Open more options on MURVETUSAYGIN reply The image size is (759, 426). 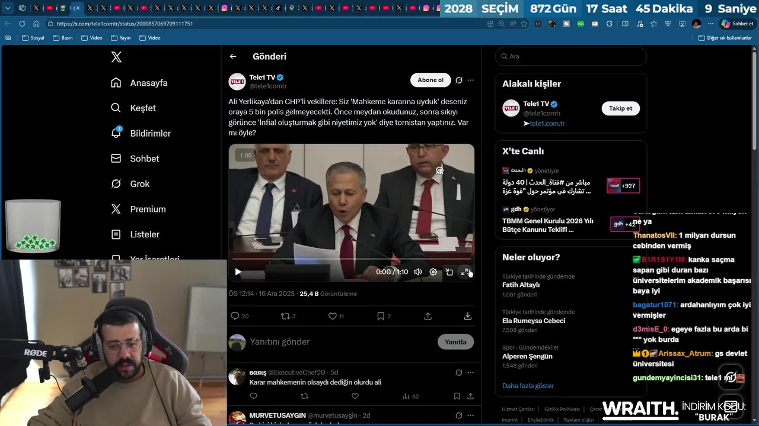(470, 415)
